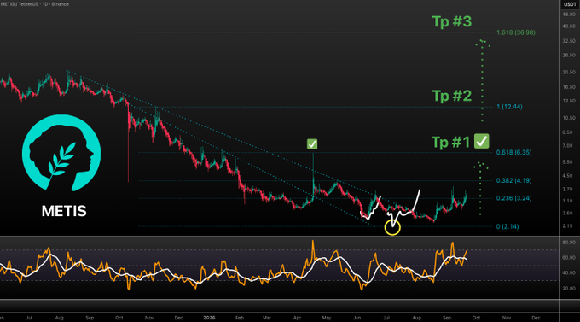Click the Mar marker on time axis
The height and width of the screenshot is (322, 580).
267,318
